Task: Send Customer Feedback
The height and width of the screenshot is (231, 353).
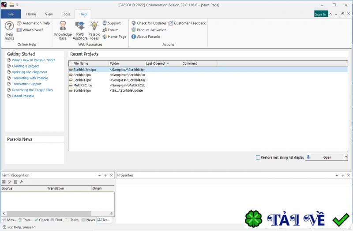Action: coord(187,23)
